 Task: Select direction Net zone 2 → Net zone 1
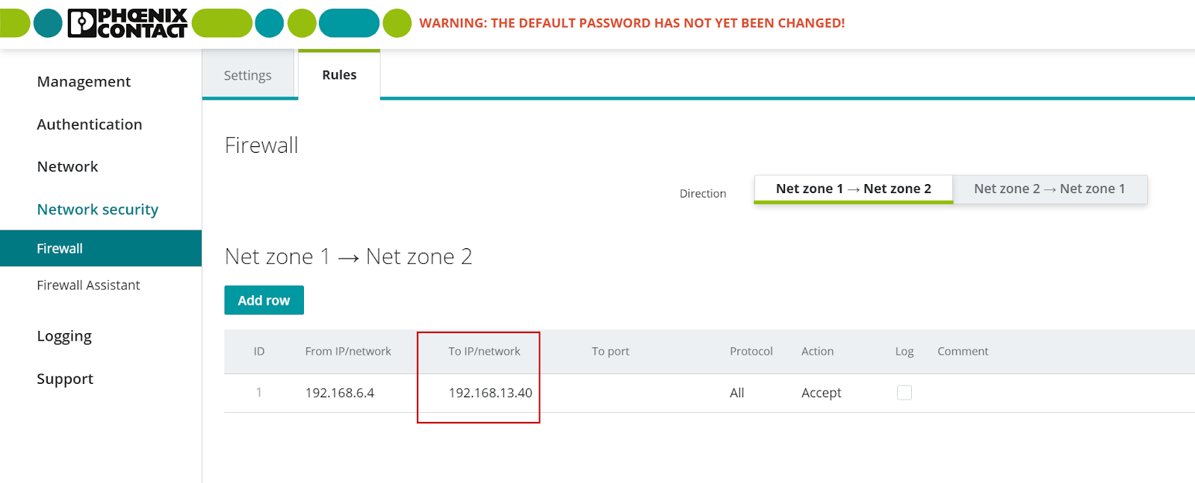pos(1049,189)
